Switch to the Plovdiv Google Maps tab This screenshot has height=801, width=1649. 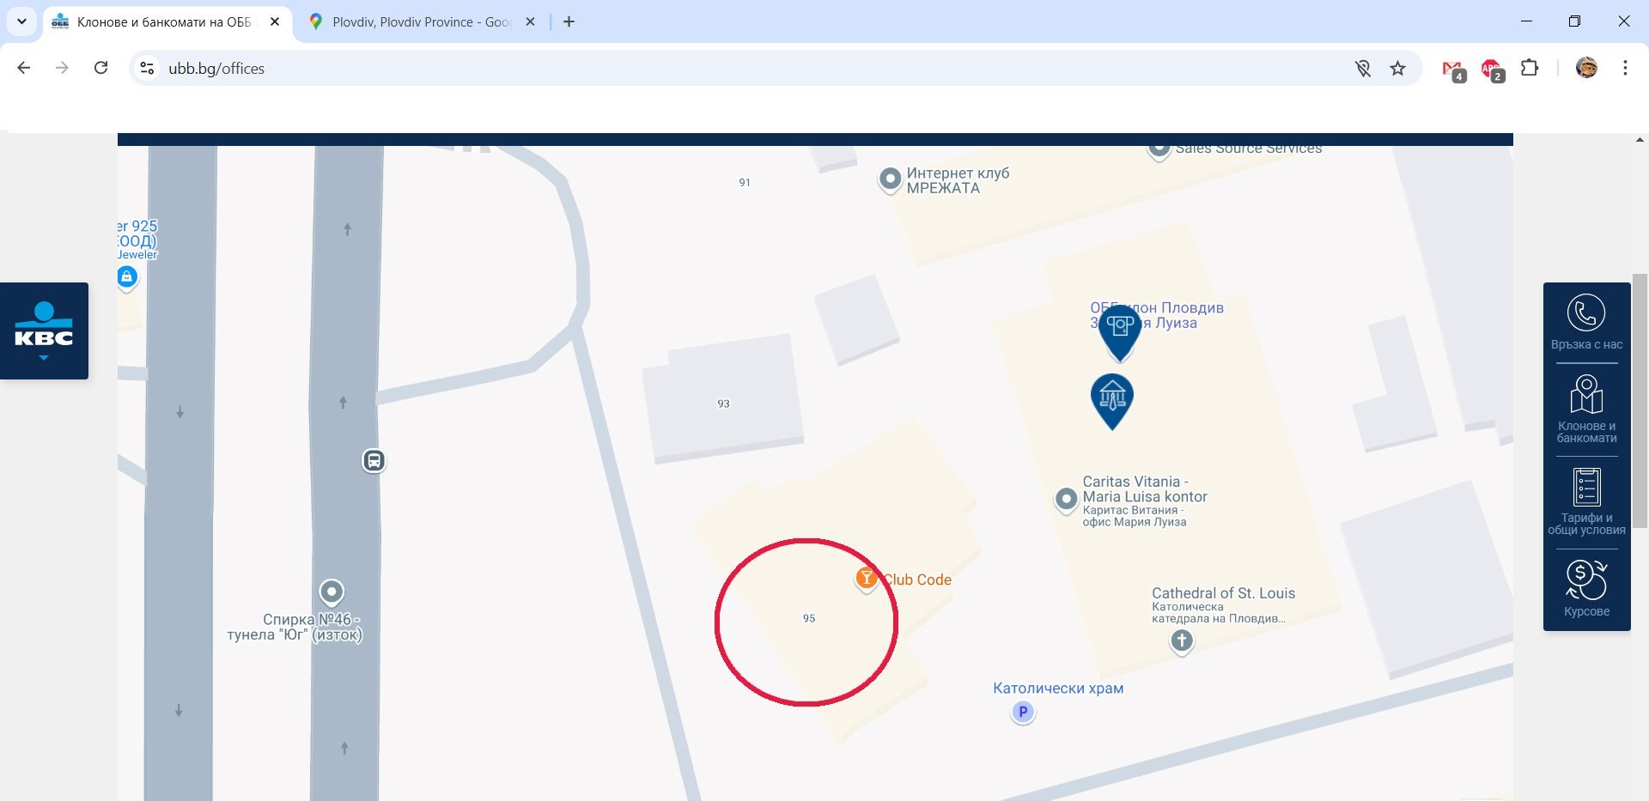[422, 21]
